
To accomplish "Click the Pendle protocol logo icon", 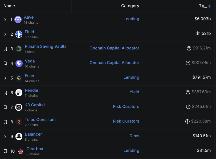I will 19,93.
